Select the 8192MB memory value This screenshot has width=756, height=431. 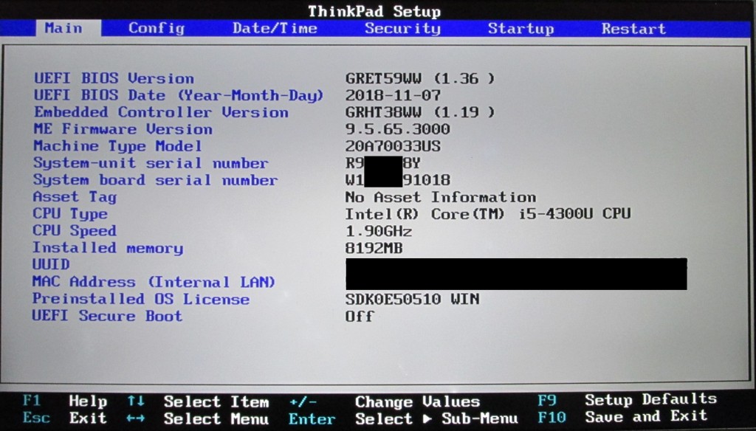(x=374, y=248)
